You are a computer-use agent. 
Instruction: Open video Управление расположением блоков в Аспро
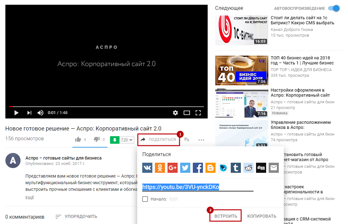301,125
